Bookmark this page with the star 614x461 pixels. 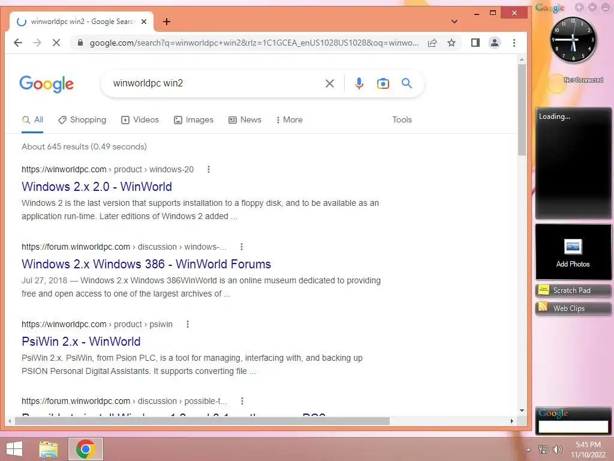pyautogui.click(x=452, y=43)
